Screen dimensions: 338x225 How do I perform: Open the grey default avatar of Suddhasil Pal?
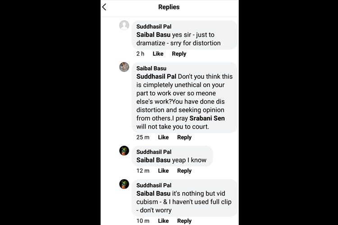[124, 26]
